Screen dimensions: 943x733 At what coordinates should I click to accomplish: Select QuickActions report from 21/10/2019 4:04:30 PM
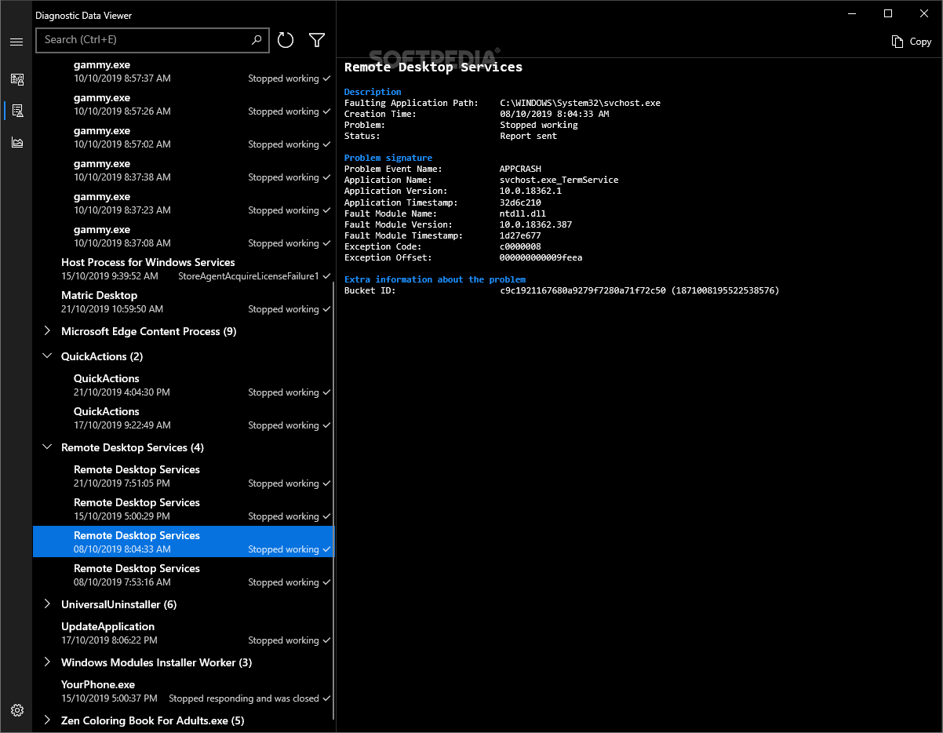point(184,385)
